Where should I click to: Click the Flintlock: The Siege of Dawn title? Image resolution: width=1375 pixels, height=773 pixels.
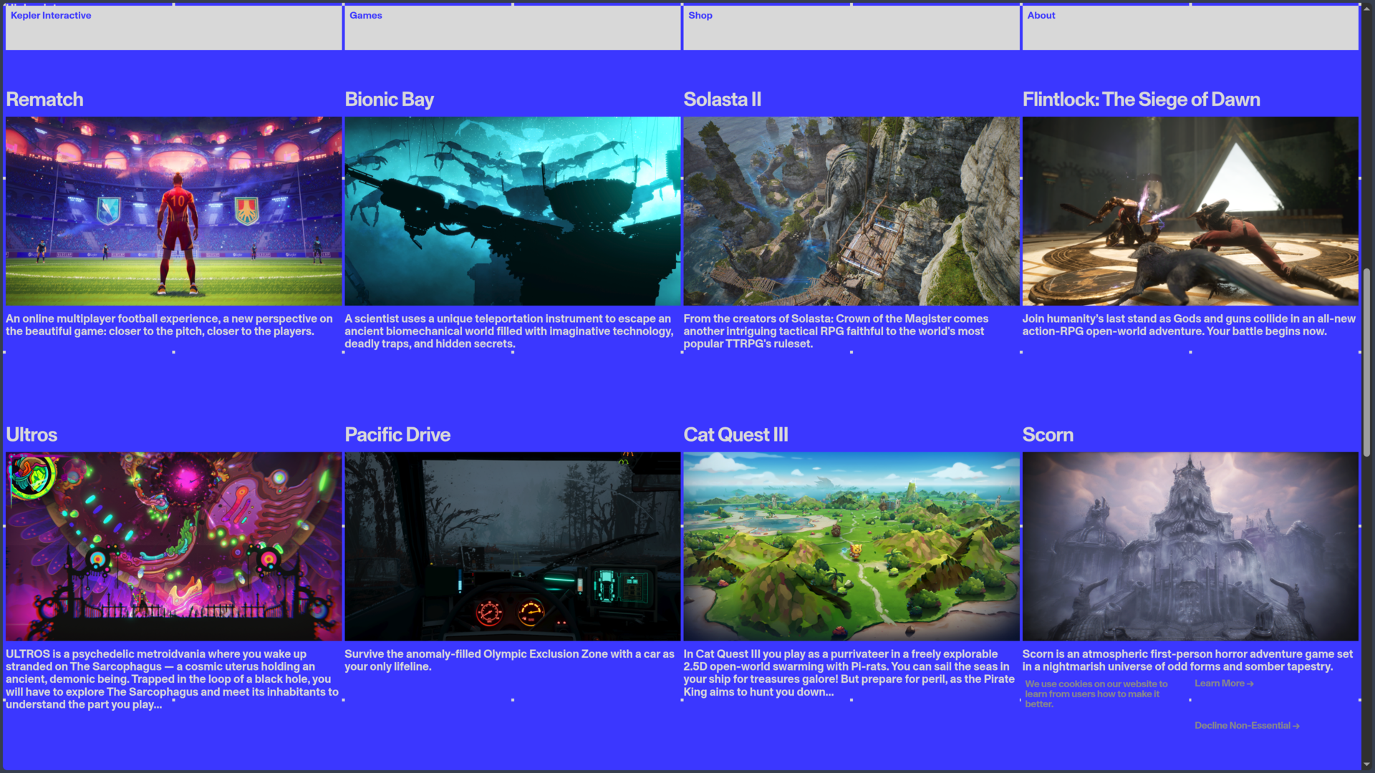[1141, 99]
